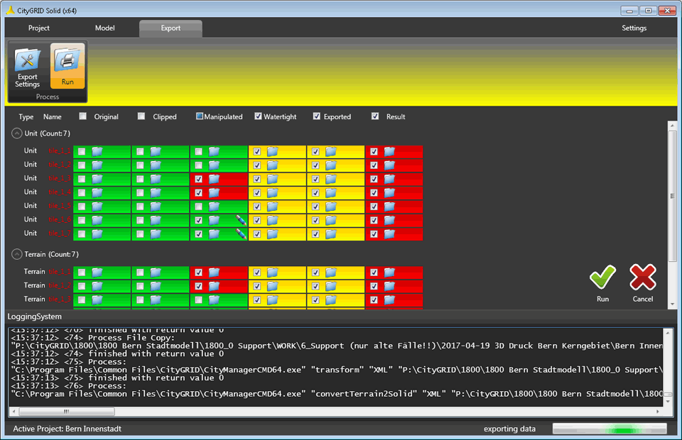Click the "exporting data" status text
The image size is (682, 440).
509,429
